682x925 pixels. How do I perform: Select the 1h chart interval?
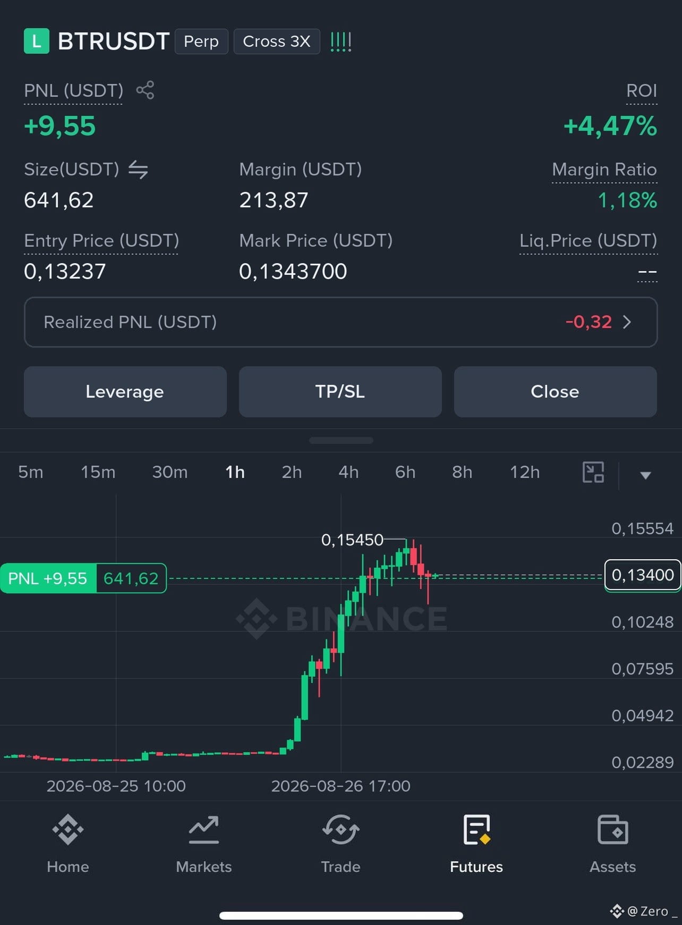coord(235,472)
